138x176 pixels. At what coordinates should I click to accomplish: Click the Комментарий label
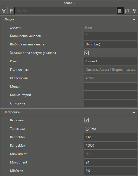21,95
